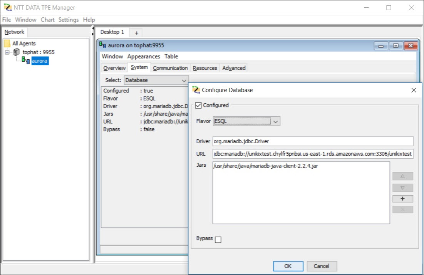
Task: Click the Bypass : false row
Action: point(145,129)
